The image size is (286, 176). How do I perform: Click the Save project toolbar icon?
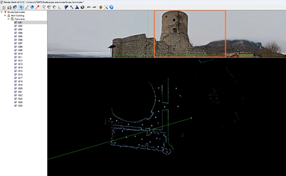[9, 7]
